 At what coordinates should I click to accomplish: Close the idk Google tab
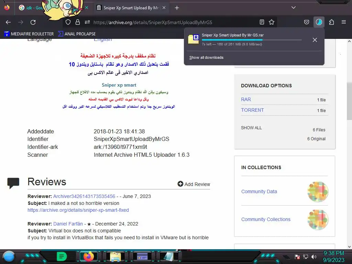[x=87, y=8]
